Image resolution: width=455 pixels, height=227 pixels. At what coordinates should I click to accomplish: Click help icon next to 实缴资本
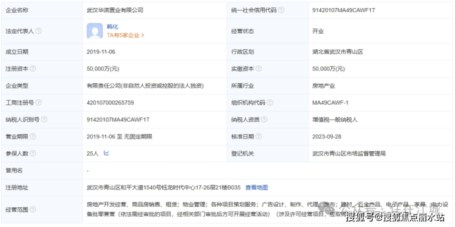(x=258, y=69)
